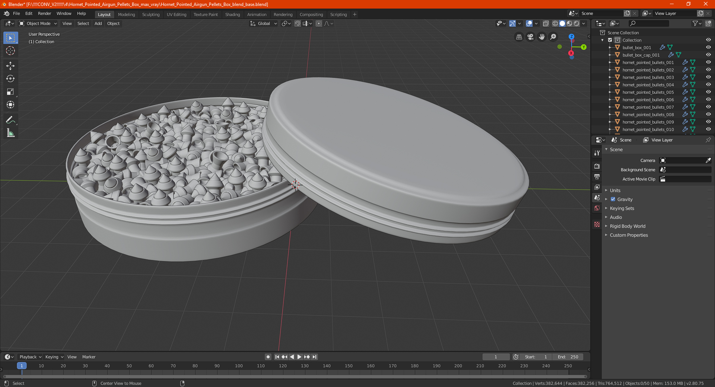This screenshot has width=715, height=387.
Task: Uncheck the Gravity checkbox
Action: [x=613, y=199]
